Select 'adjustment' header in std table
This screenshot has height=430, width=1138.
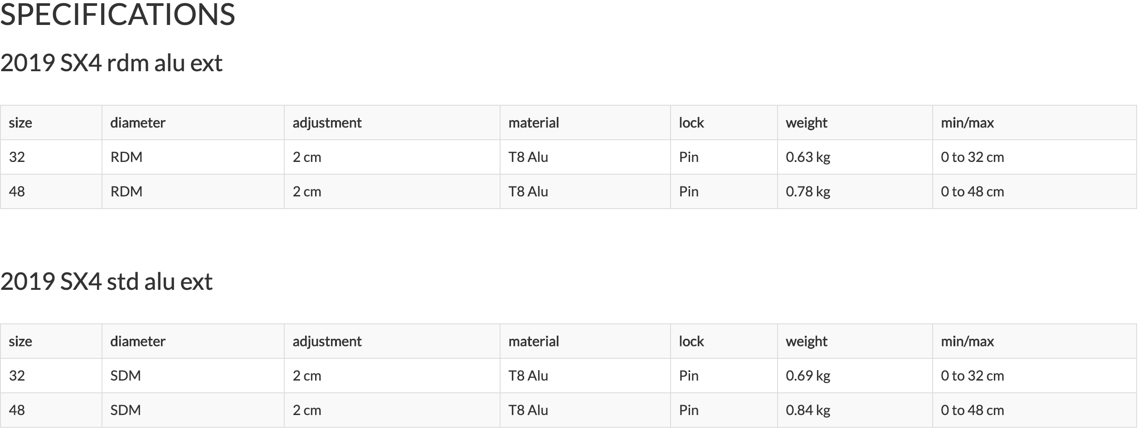(x=327, y=342)
